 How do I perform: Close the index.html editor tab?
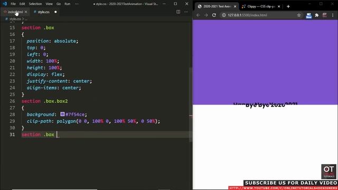coord(26,12)
